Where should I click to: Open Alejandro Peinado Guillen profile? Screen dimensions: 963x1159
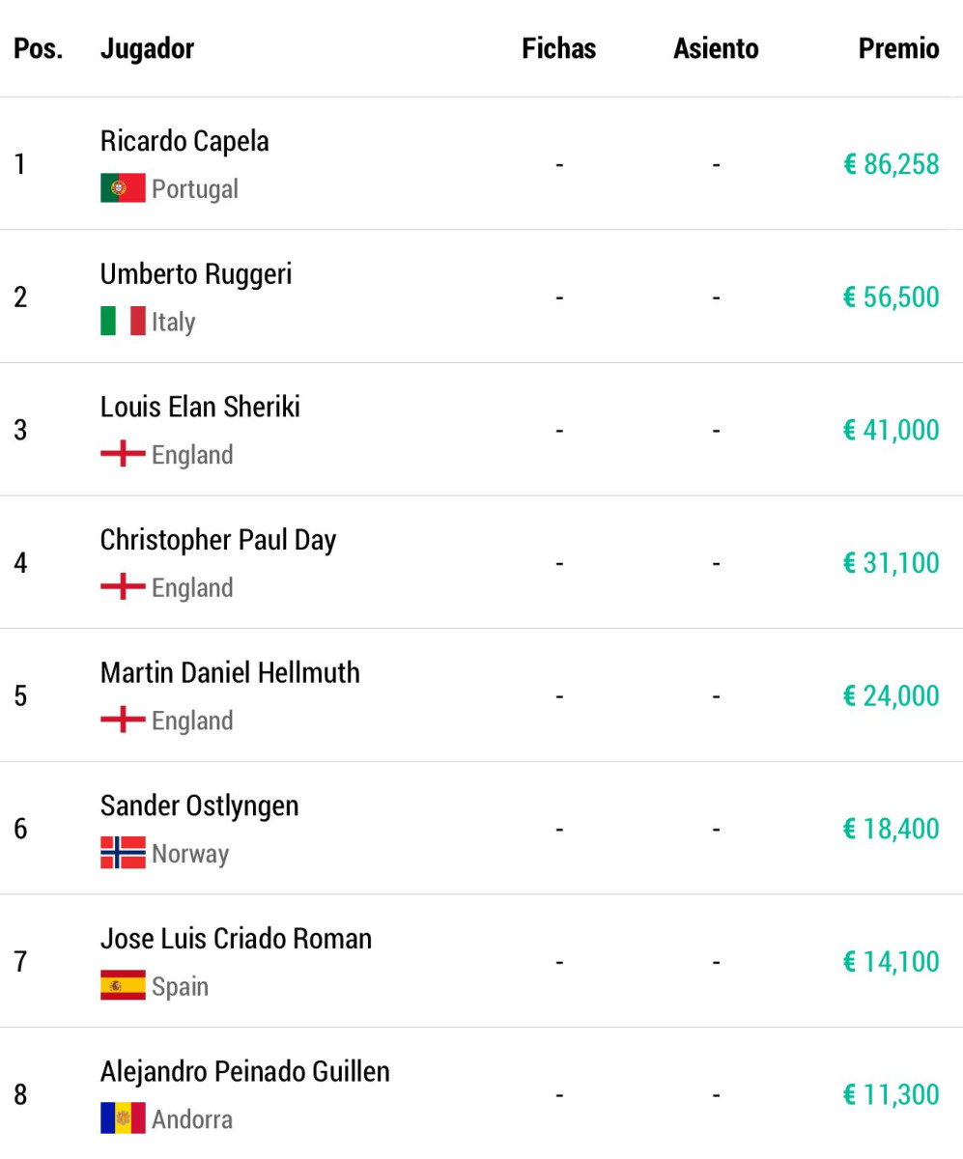(245, 1071)
